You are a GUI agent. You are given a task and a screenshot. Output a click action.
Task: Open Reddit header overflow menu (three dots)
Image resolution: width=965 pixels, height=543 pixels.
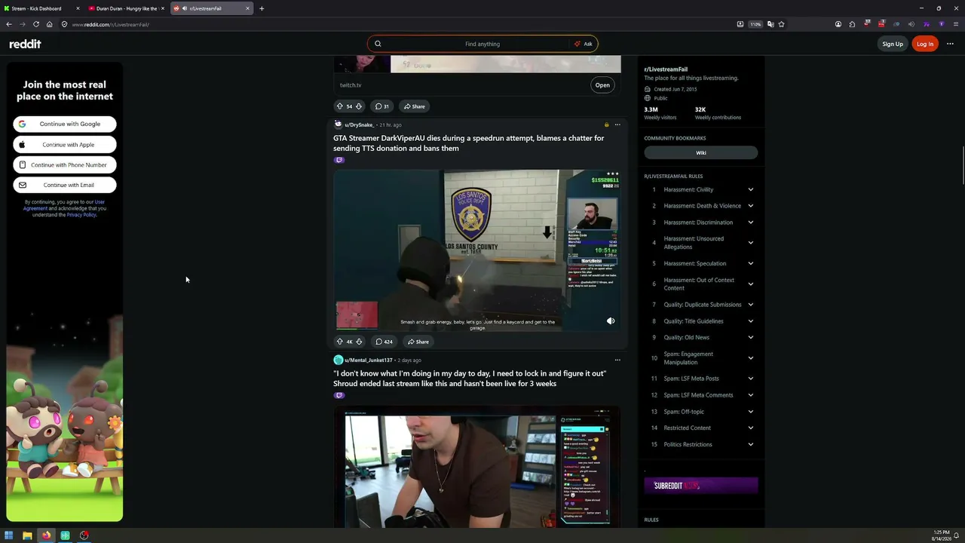pos(950,44)
